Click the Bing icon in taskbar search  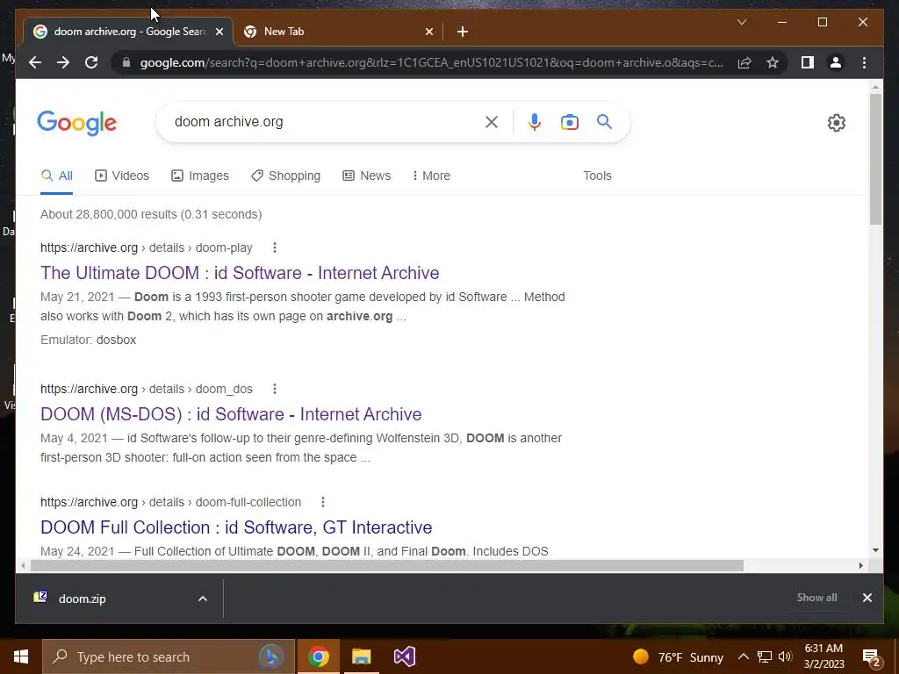pyautogui.click(x=271, y=656)
